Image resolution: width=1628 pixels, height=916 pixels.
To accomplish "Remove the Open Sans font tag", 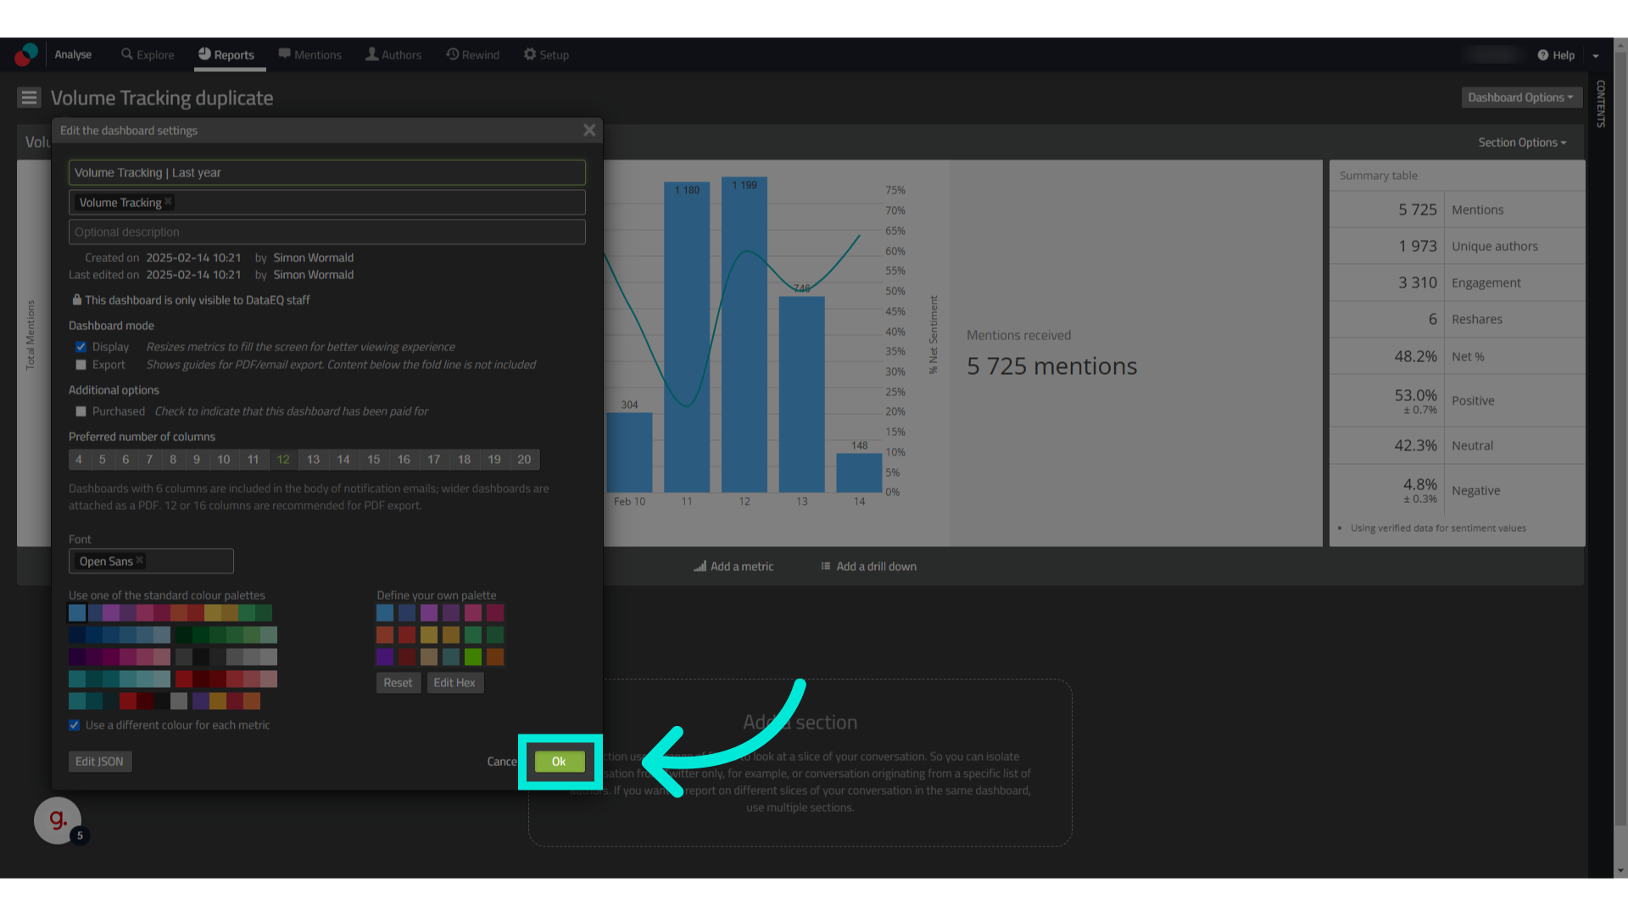I will pyautogui.click(x=140, y=561).
